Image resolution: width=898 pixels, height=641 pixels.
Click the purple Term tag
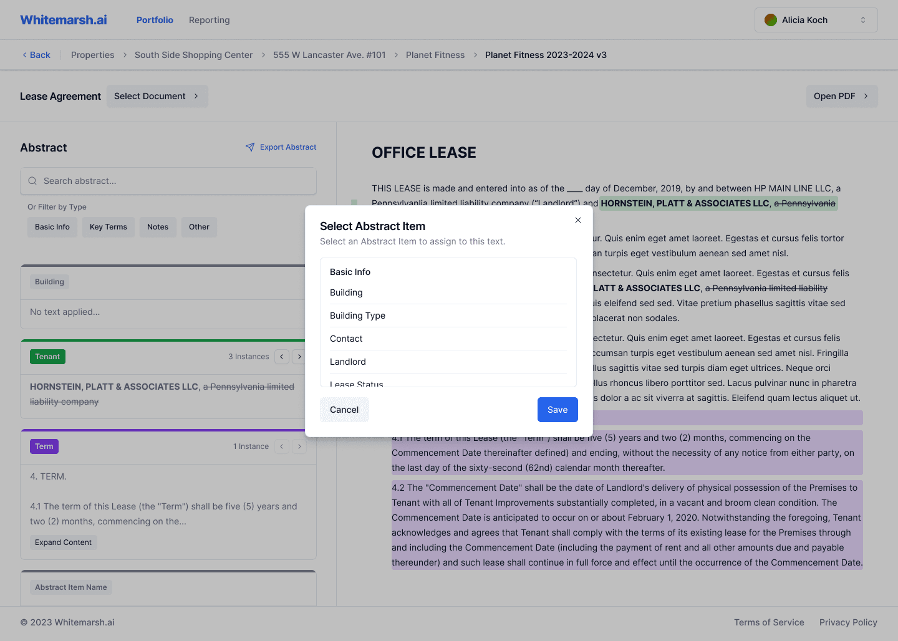coord(44,446)
